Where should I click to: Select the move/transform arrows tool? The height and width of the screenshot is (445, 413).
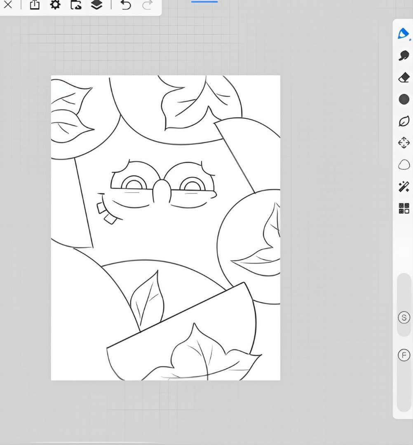pos(404,143)
